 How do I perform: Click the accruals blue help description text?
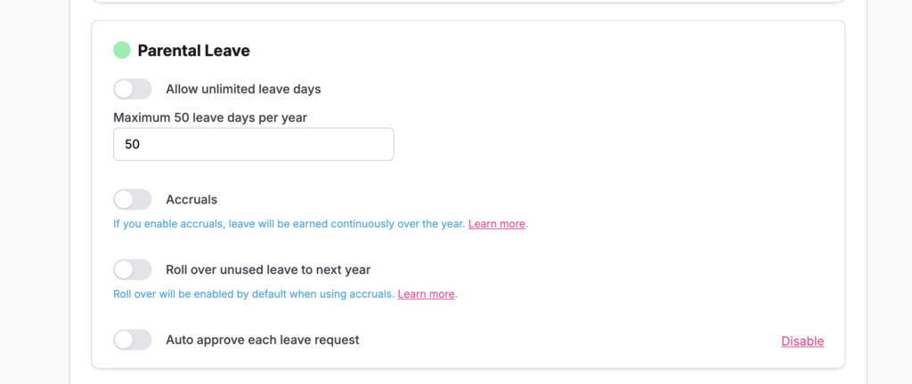(289, 224)
